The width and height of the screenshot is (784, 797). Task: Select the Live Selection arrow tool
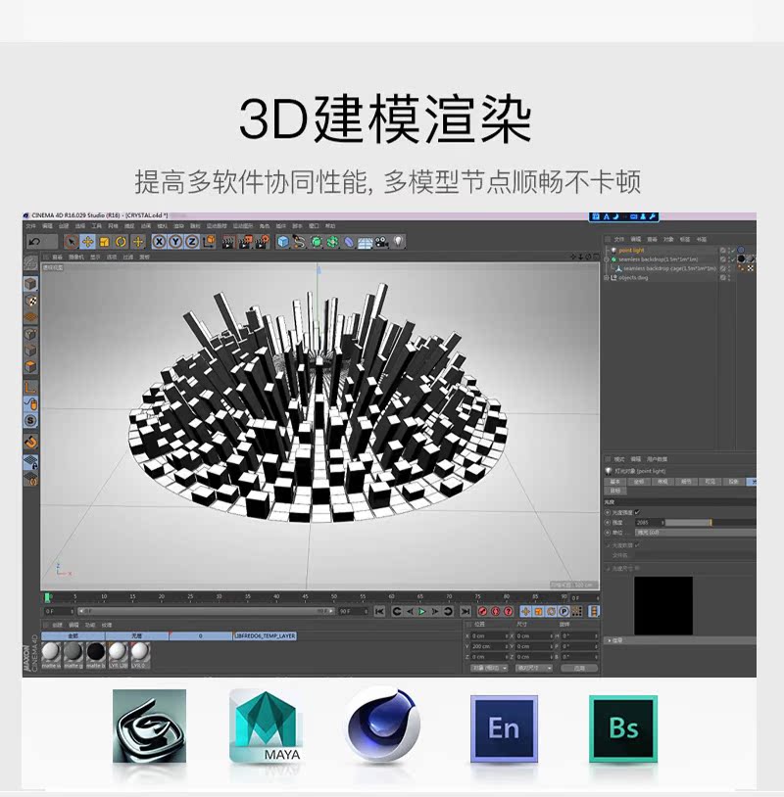[71, 242]
